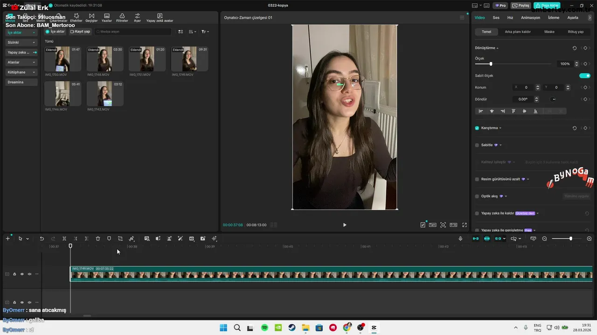Open Steam from the taskbar

click(292, 328)
